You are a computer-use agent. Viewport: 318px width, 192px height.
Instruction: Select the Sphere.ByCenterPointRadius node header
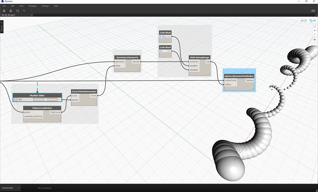point(239,76)
